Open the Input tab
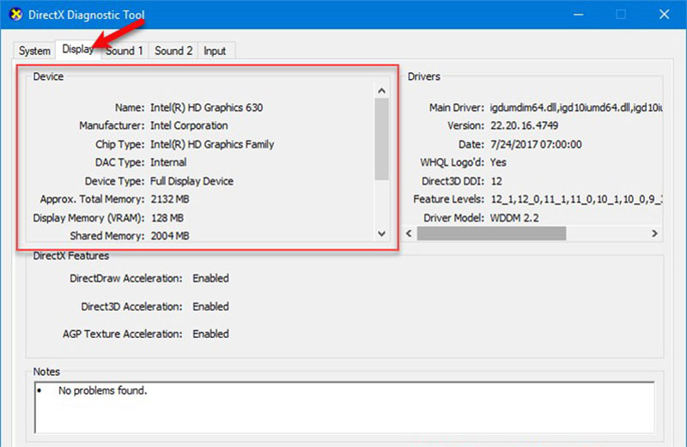687x447 pixels. 215,51
